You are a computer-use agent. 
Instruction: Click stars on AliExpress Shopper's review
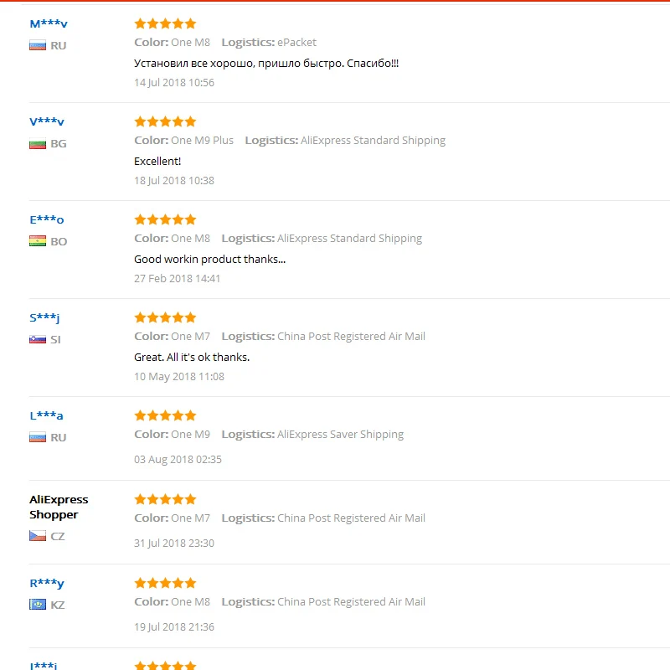click(x=165, y=499)
